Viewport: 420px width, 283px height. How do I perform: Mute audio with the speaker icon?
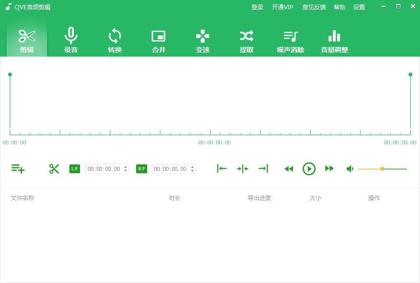[350, 168]
